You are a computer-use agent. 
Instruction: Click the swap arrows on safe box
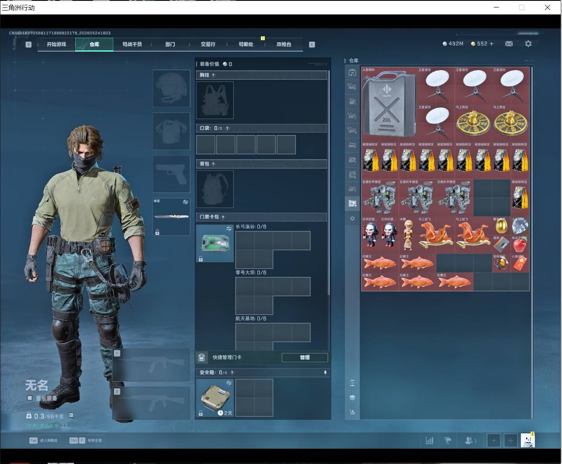coord(228,383)
